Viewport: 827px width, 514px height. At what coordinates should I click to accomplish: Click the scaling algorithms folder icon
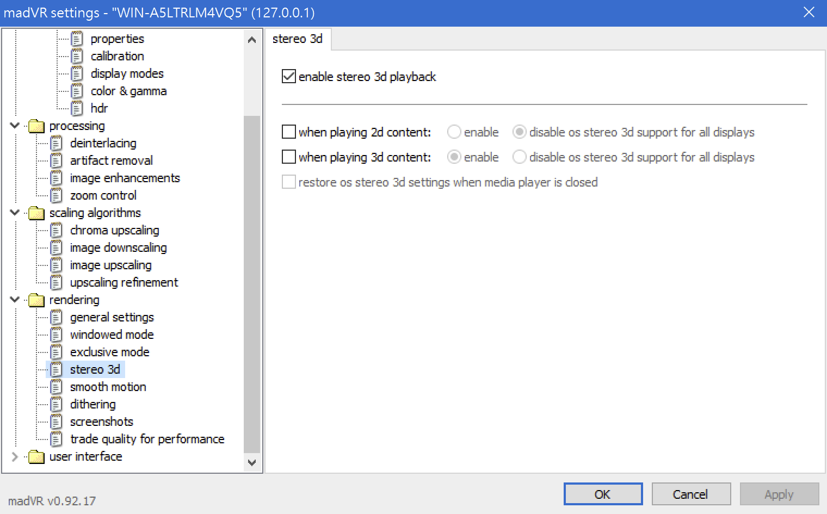(36, 213)
